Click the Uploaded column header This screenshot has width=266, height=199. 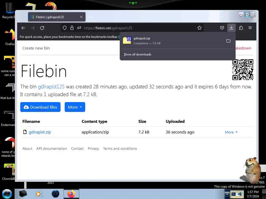[175, 121]
